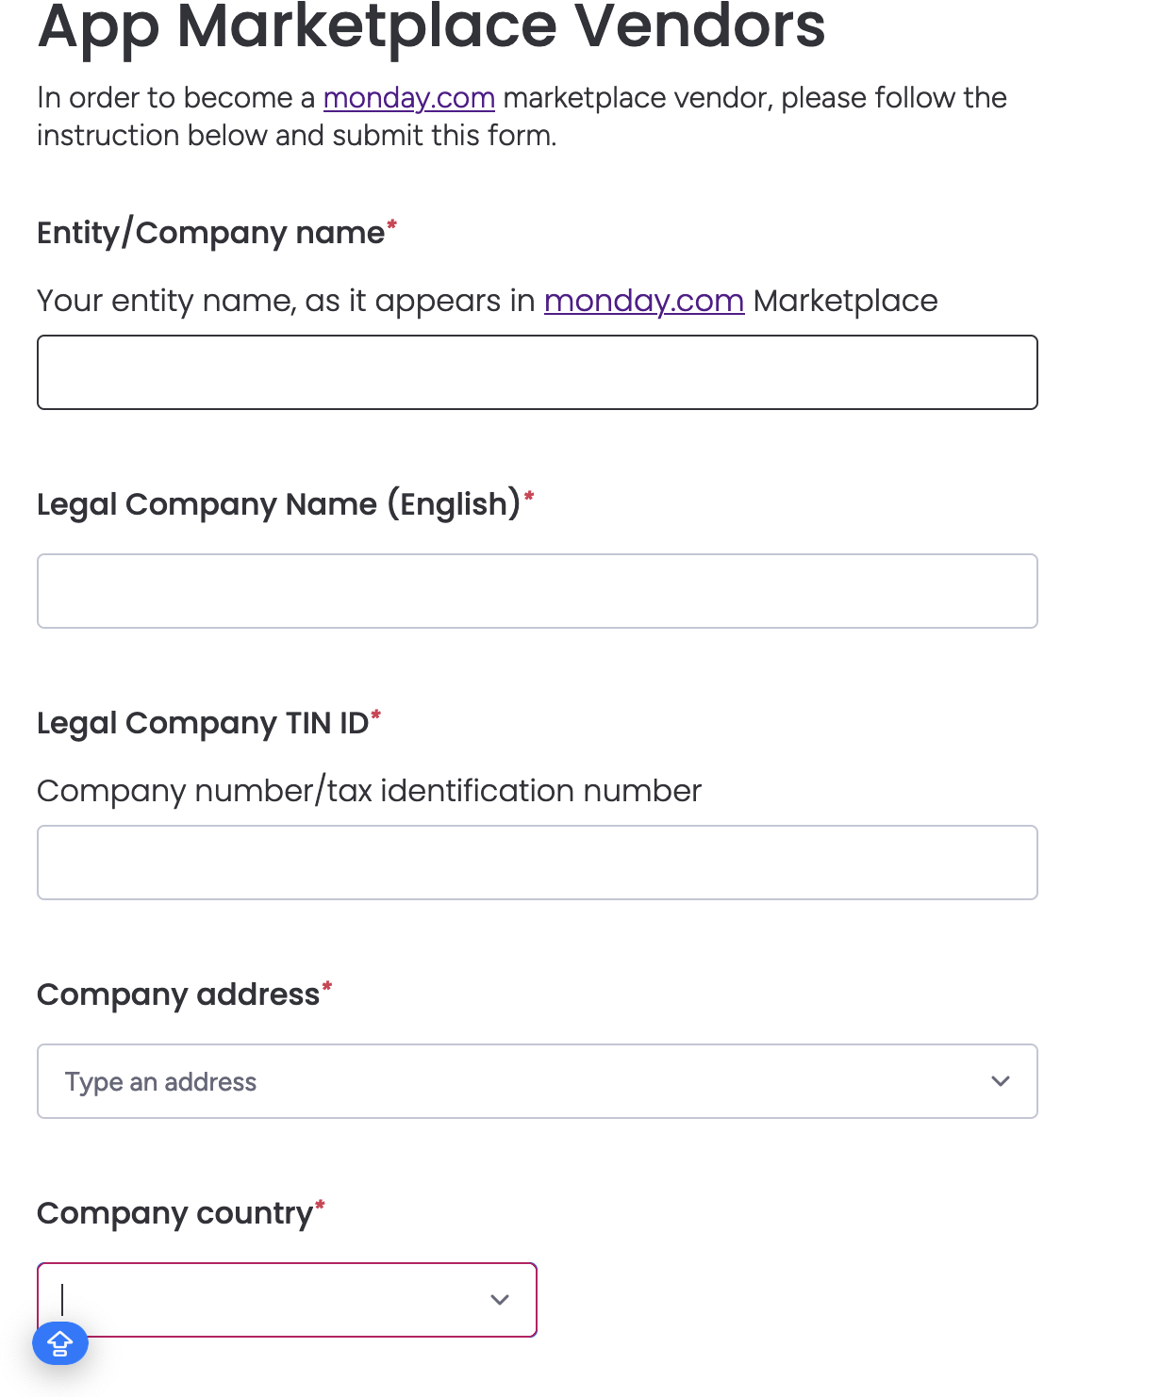Click the blue floating arrow icon button

[60, 1343]
